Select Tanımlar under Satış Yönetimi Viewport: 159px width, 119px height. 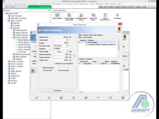17,25
